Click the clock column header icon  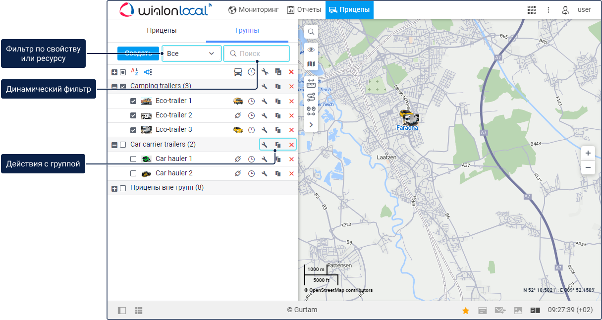coord(252,72)
